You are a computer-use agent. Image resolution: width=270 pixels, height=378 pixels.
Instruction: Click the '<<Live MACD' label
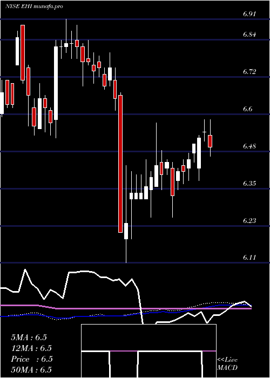[227, 364]
